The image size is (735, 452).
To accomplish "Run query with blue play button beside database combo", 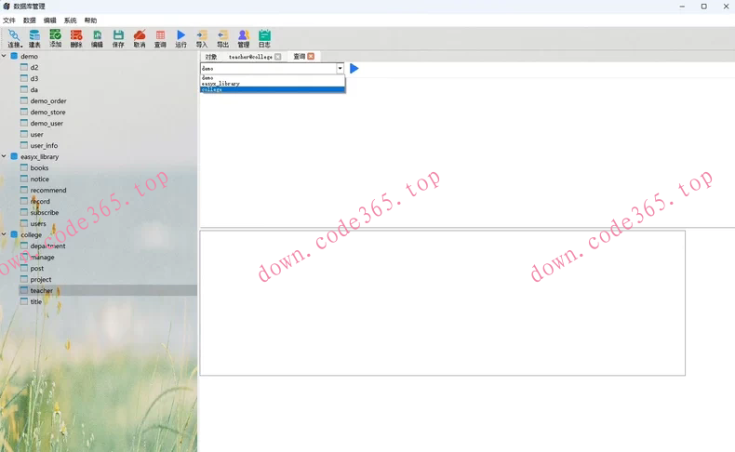I will pyautogui.click(x=354, y=69).
